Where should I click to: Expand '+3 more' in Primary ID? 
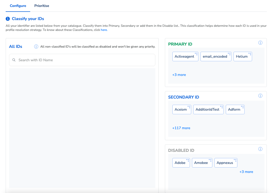179,75
